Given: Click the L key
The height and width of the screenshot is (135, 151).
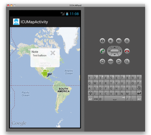Looking at the screenshot, I should (134, 88).
